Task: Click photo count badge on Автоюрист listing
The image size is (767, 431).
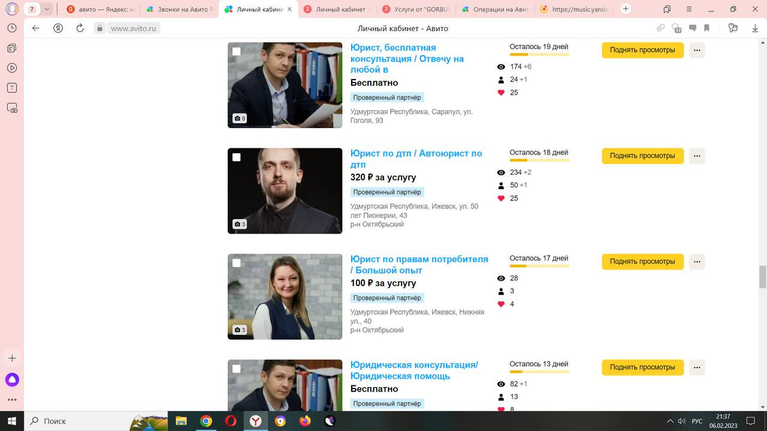Action: click(x=240, y=224)
